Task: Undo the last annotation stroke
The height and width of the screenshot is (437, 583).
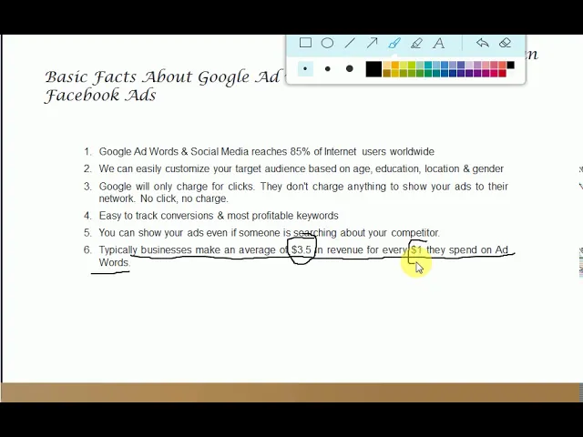Action: coord(482,43)
